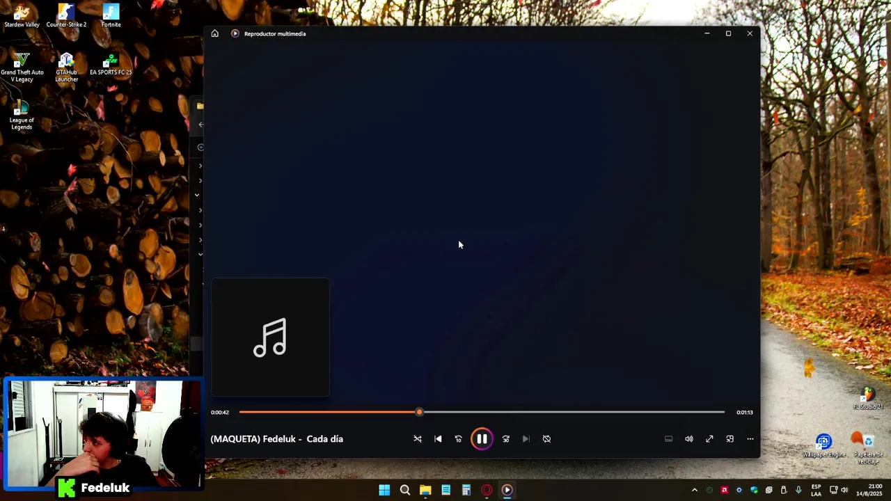Open Windows Security shield tray icon

pos(754,490)
